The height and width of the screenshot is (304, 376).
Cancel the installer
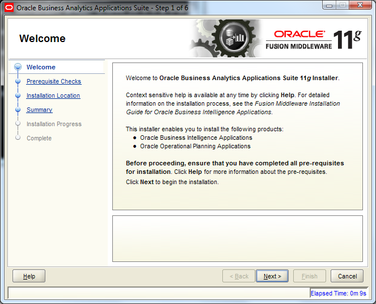[x=347, y=276]
